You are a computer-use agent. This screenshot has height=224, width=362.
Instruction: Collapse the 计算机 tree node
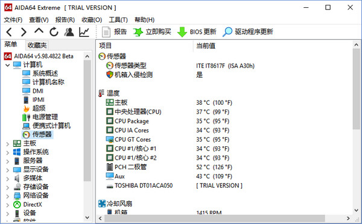click(8, 65)
